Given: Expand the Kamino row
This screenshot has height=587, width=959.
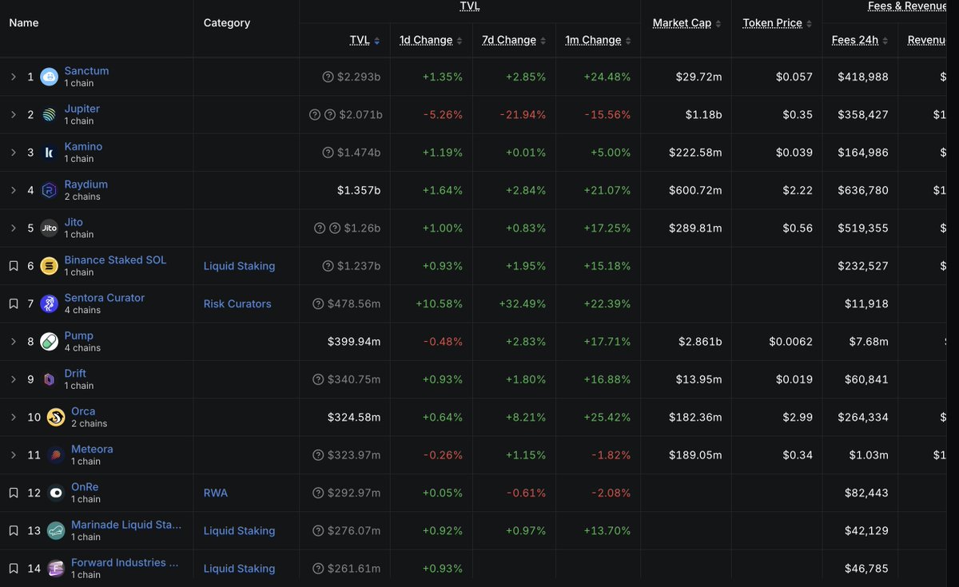Looking at the screenshot, I should 14,153.
